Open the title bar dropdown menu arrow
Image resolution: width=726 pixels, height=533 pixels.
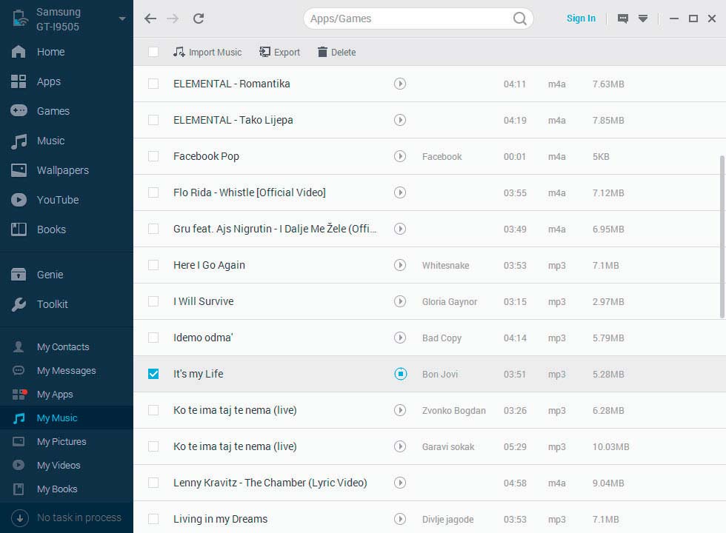pos(643,19)
